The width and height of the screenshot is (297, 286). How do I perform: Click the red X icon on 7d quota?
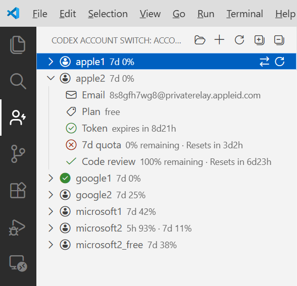coord(71,145)
